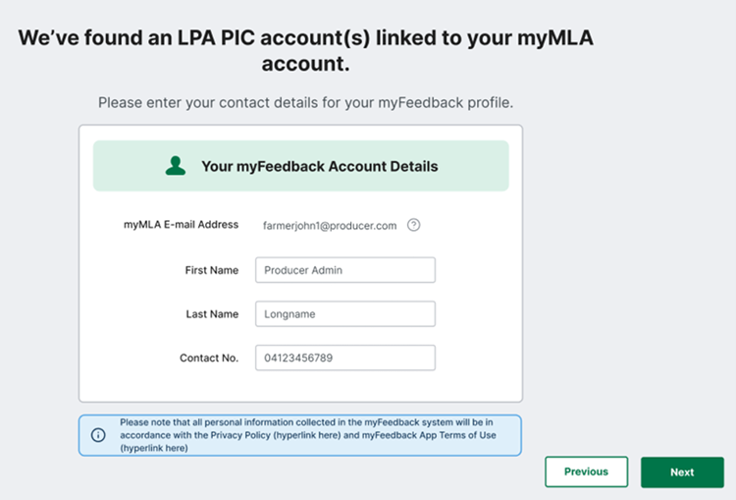Click the green user profile icon
This screenshot has width=736, height=500.
[x=176, y=166]
